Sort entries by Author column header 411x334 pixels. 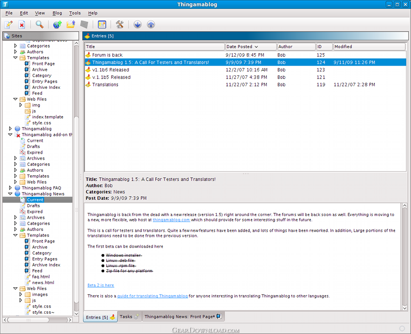pos(296,47)
